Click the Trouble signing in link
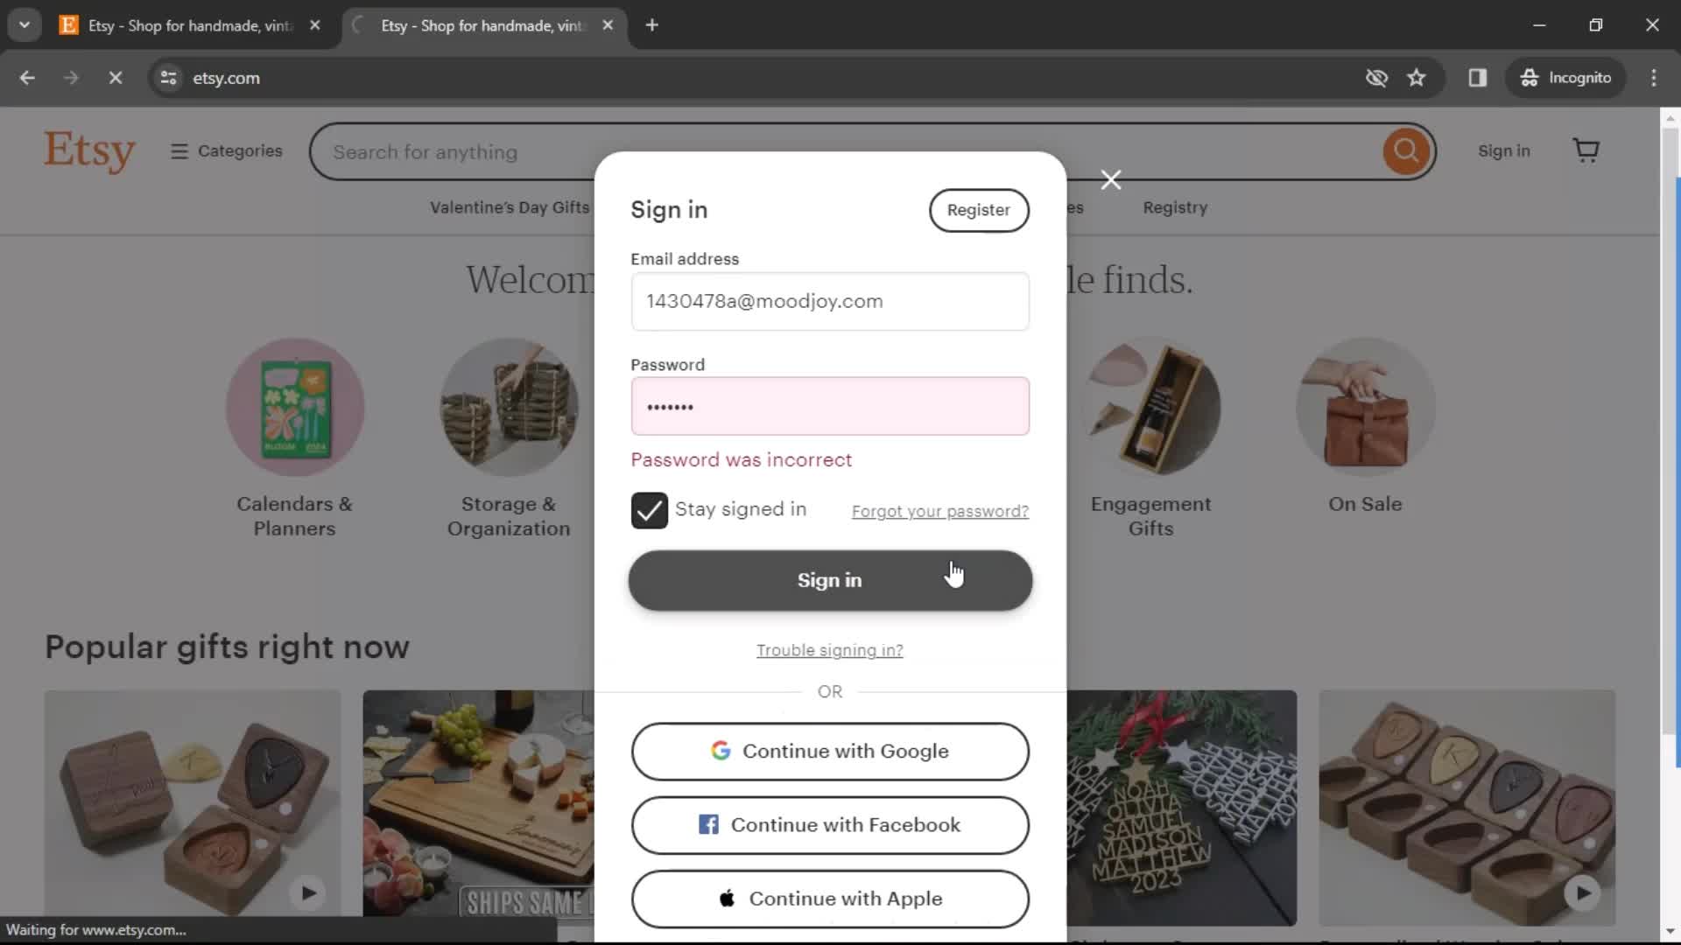1681x945 pixels. pos(830,649)
